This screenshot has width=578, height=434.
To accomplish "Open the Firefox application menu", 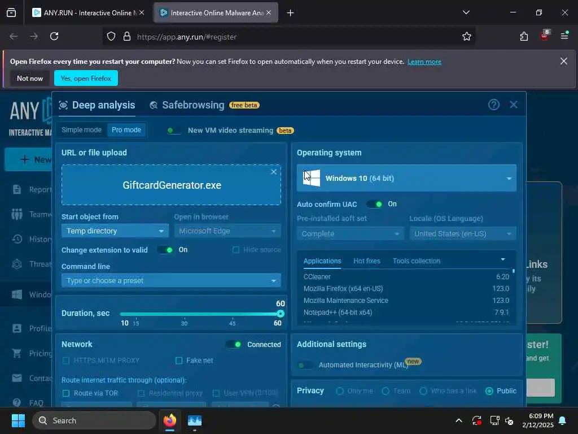I will click(564, 36).
